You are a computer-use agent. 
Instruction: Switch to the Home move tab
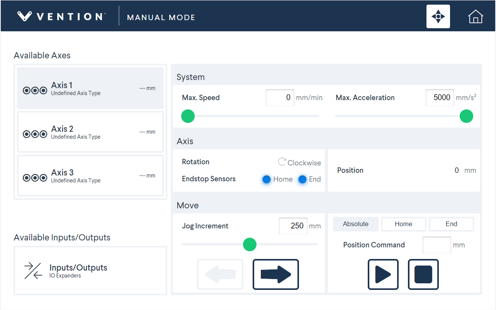(x=403, y=224)
